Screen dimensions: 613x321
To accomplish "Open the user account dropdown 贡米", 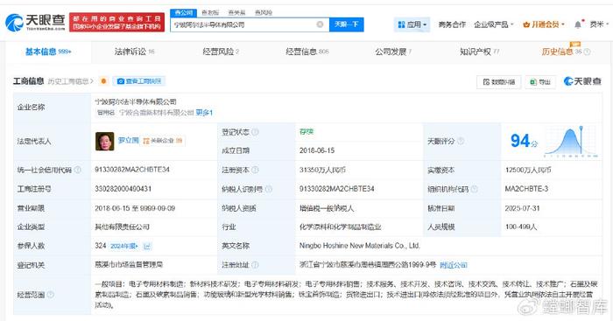I will (x=599, y=24).
